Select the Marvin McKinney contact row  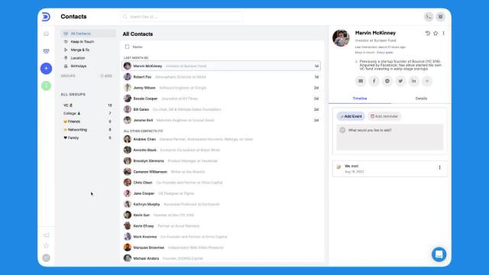click(221, 66)
